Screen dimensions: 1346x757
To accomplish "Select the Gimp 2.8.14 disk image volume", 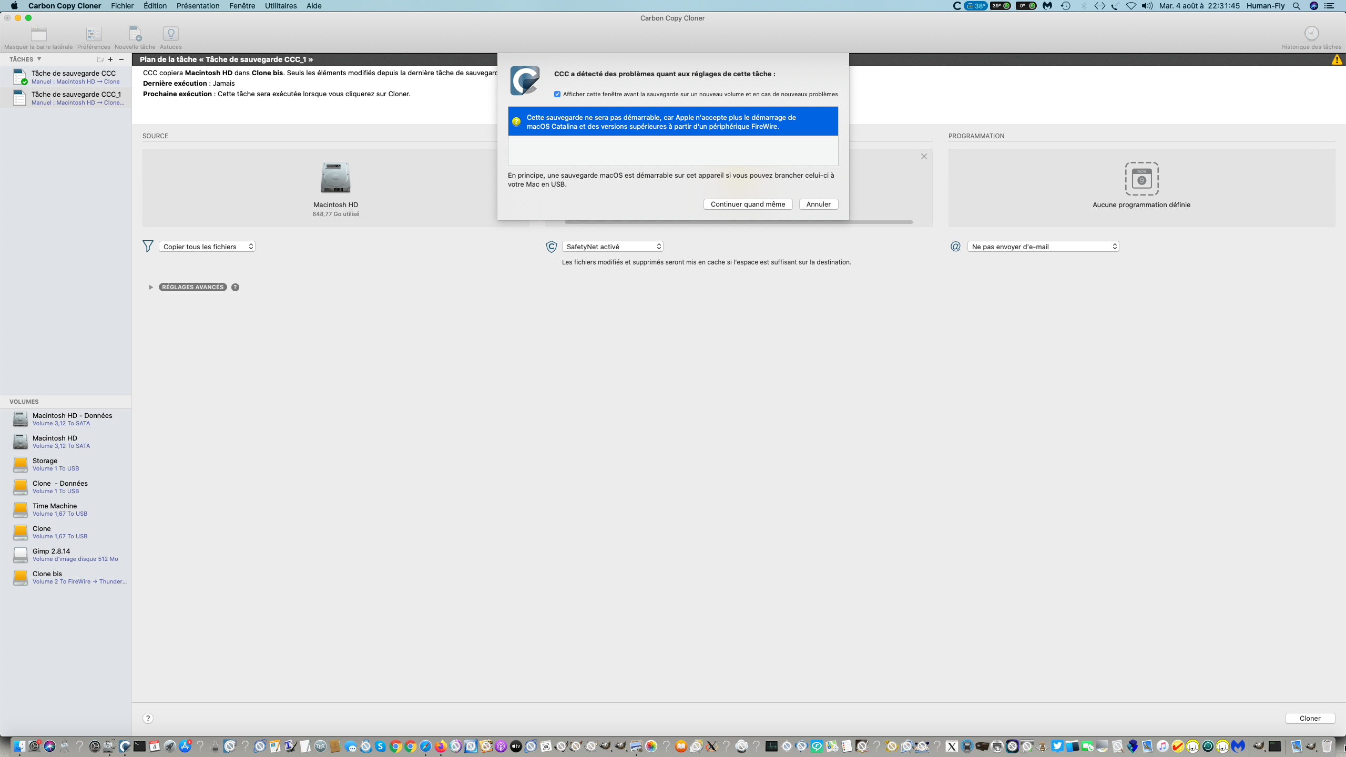I will (x=66, y=555).
